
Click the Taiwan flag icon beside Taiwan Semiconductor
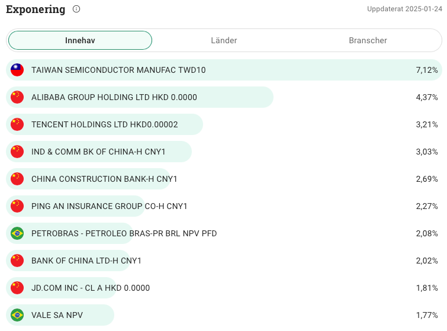[x=17, y=70]
